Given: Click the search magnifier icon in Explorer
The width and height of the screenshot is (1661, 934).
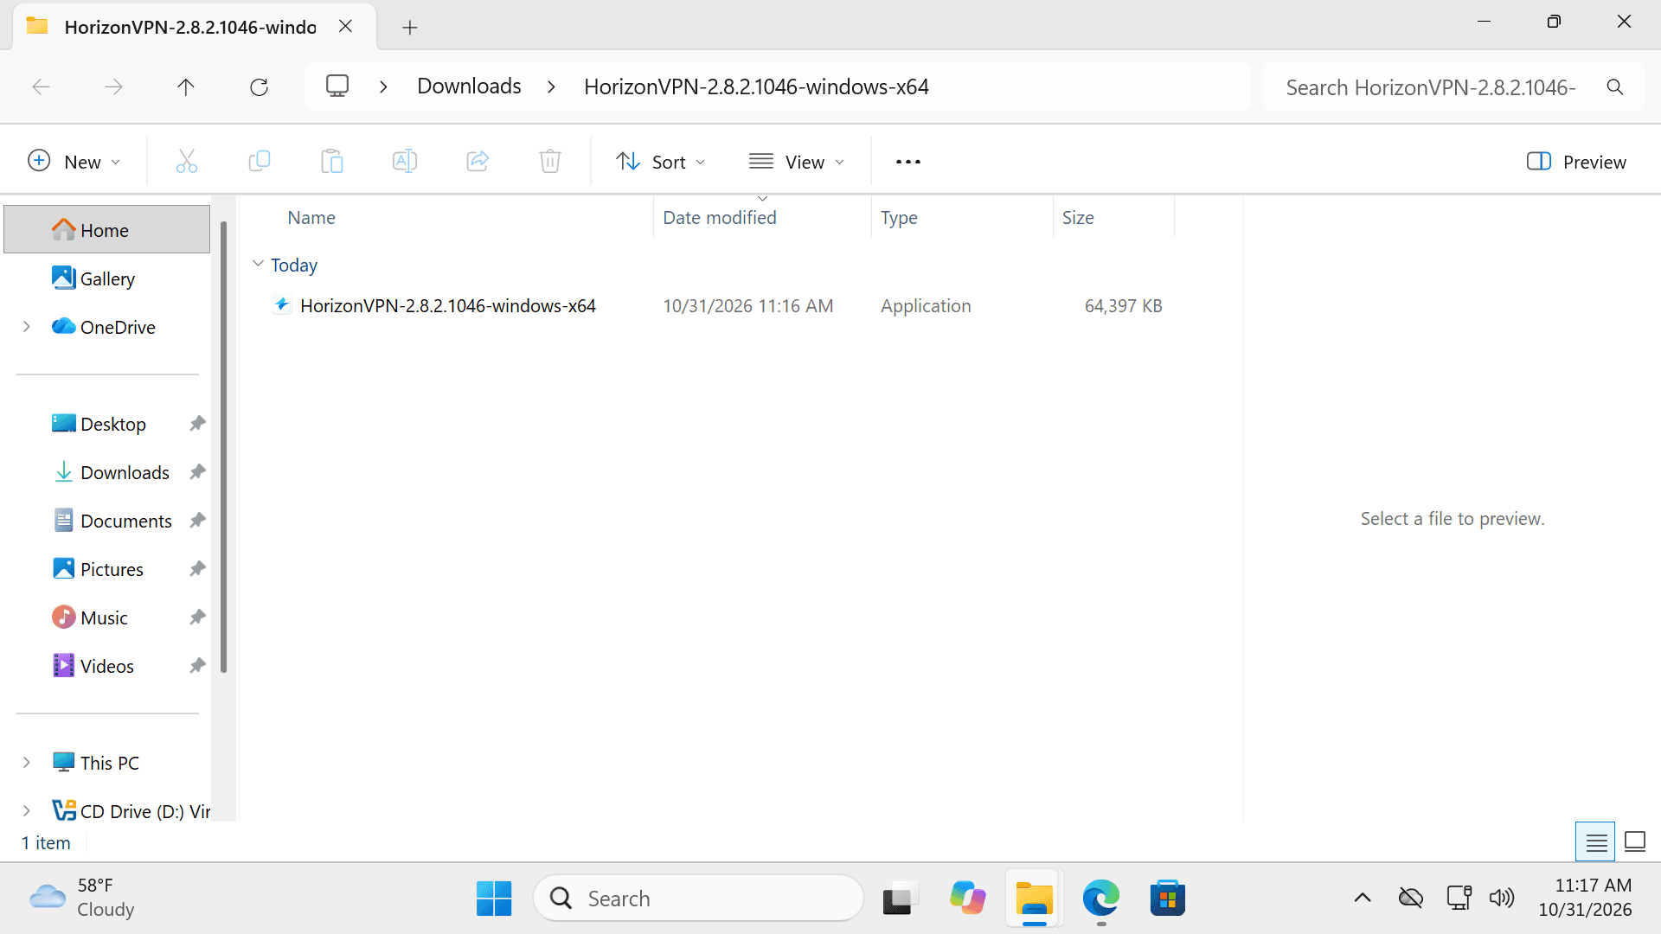Looking at the screenshot, I should point(1614,86).
